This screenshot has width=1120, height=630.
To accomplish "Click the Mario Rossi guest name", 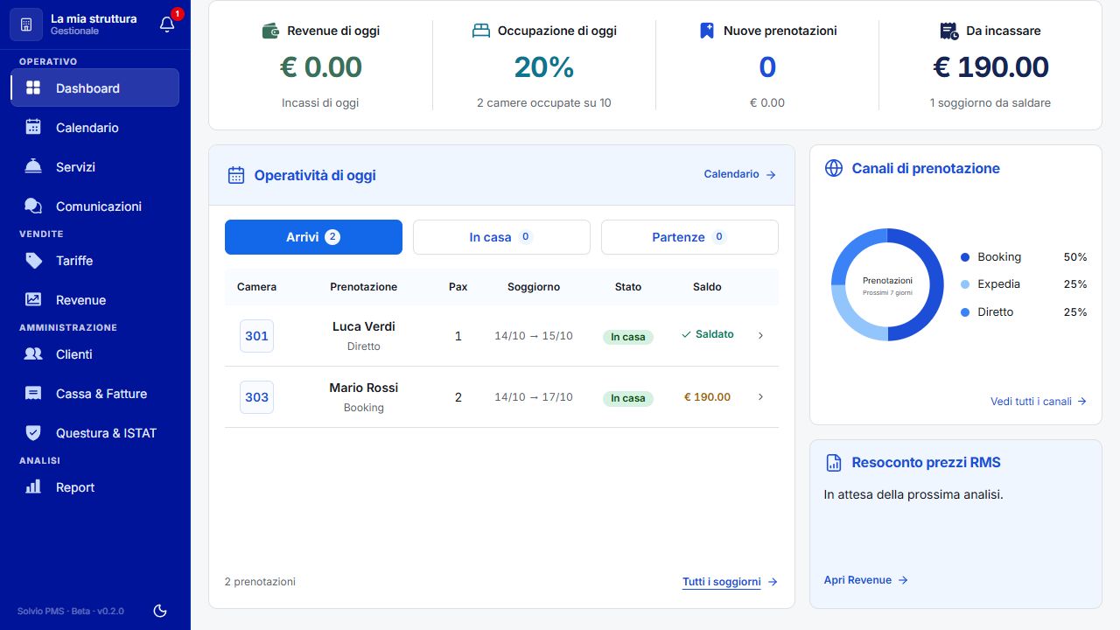I will (364, 388).
